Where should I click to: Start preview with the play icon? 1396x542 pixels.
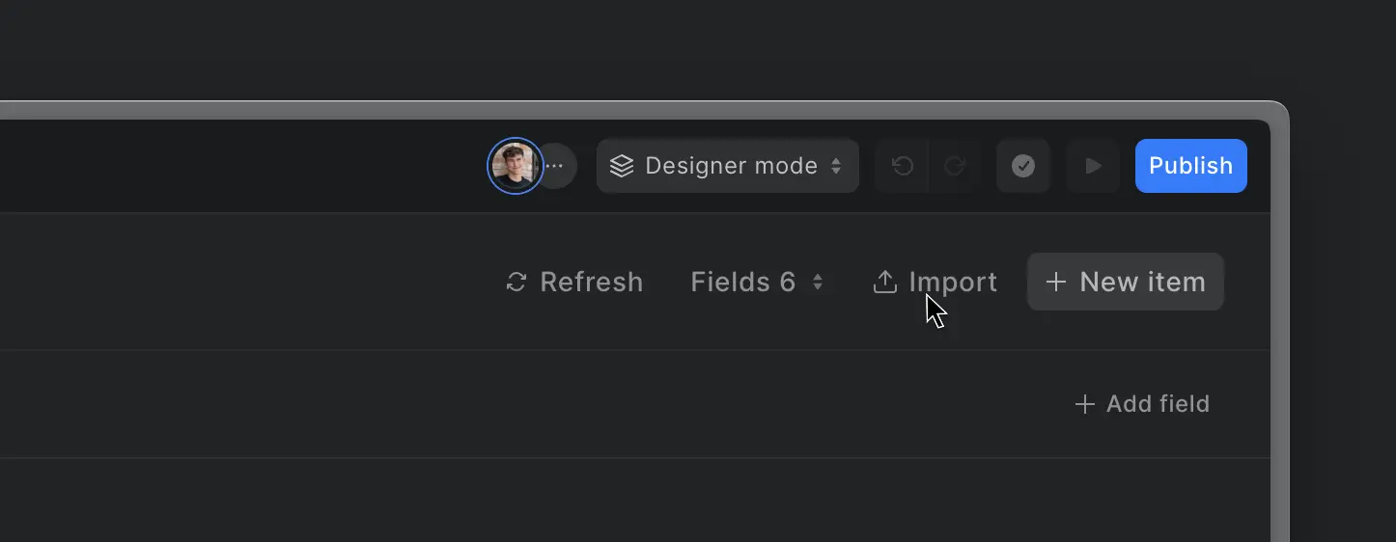coord(1093,166)
